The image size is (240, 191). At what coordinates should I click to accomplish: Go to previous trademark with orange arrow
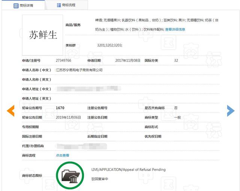pos(11,110)
